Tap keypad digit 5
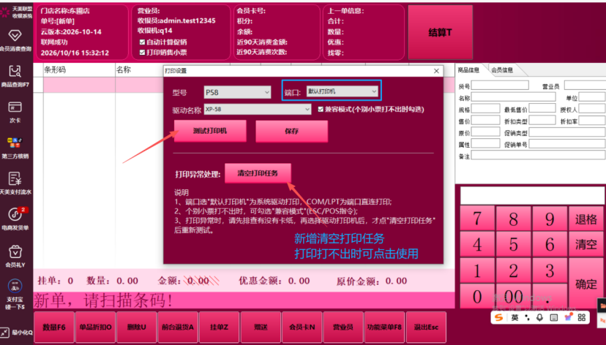The height and width of the screenshot is (345, 606). pyautogui.click(x=513, y=244)
